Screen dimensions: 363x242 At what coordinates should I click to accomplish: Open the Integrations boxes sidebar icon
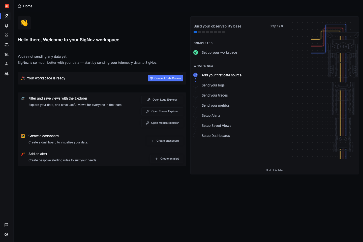click(x=7, y=74)
